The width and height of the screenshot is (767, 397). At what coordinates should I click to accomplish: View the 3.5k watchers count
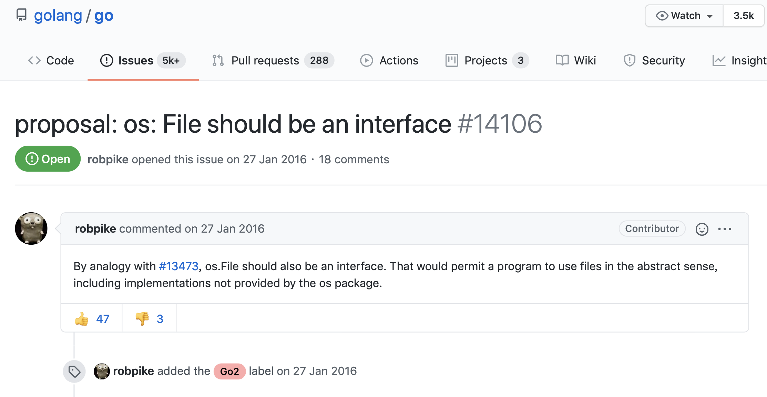click(x=744, y=16)
